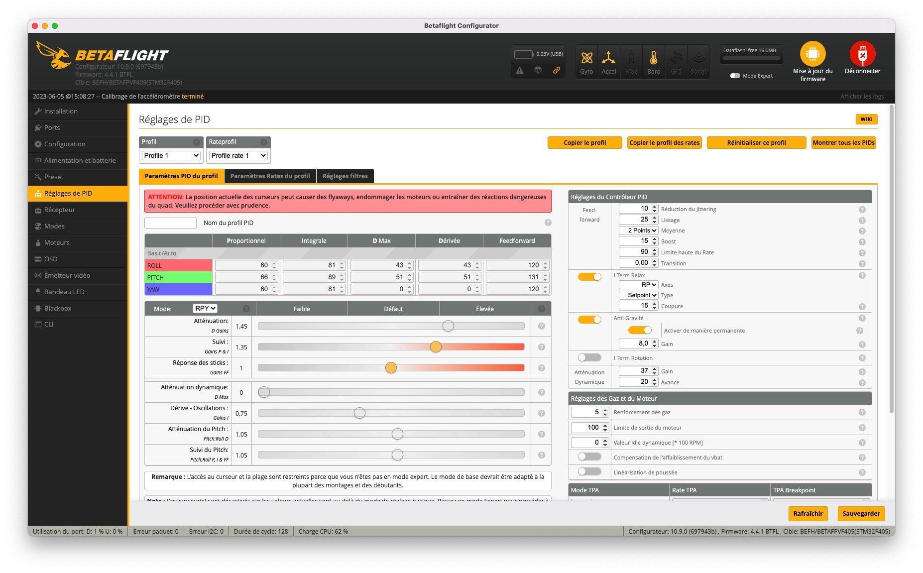Open the Profile 1 dropdown
Viewport: 923px width, 573px height.
pyautogui.click(x=171, y=155)
